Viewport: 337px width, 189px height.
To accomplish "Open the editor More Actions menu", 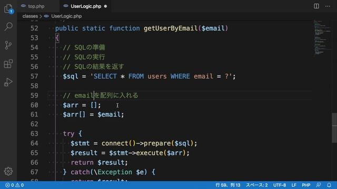I will coord(328,6).
